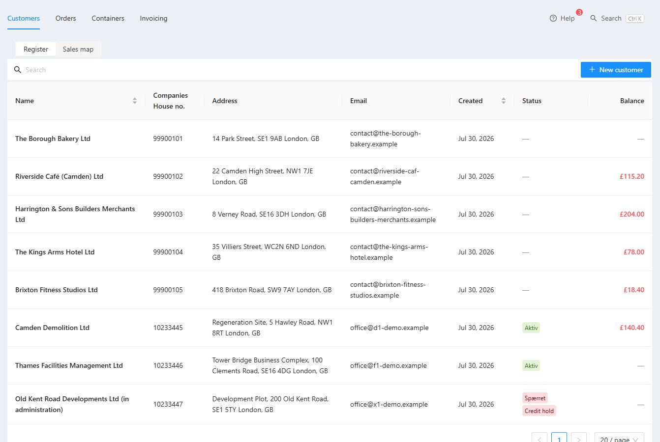This screenshot has width=660, height=442.
Task: Click the plus icon on New customer
Action: tap(592, 70)
